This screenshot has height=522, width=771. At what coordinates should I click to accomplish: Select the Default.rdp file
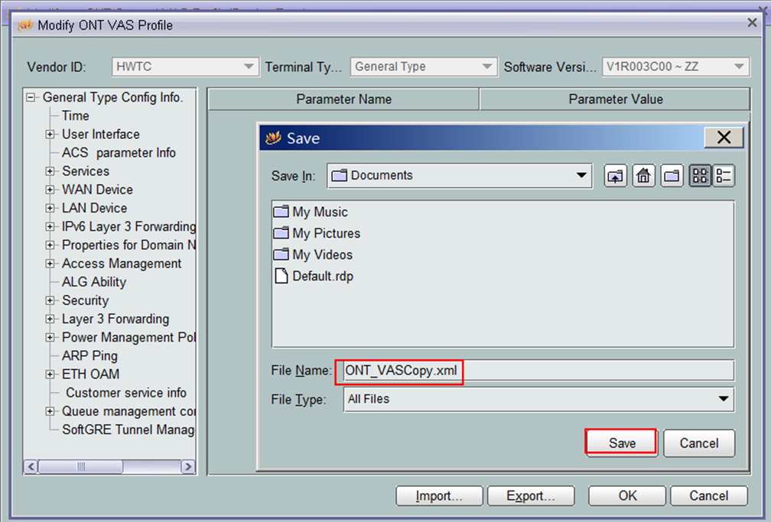(x=322, y=276)
